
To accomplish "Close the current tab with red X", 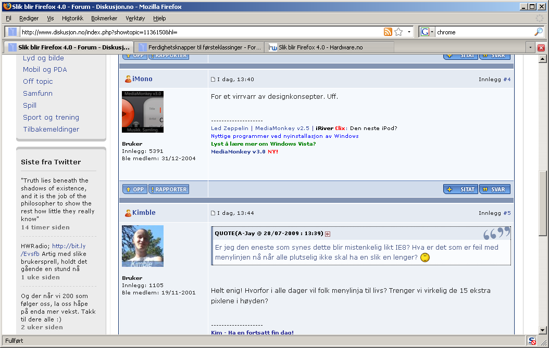I will [x=541, y=47].
